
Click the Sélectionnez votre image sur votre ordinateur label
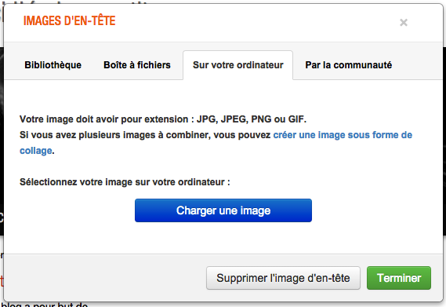[125, 182]
